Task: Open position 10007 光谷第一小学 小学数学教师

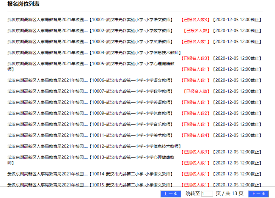Action: coord(131,91)
